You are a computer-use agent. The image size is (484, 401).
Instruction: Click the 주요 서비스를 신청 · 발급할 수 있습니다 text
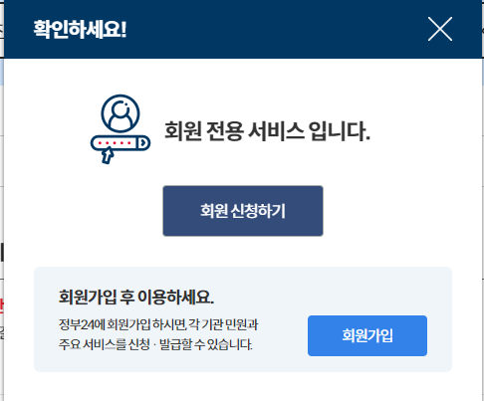pos(155,344)
